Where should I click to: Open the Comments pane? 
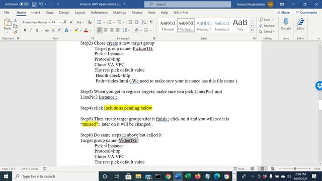click(306, 13)
